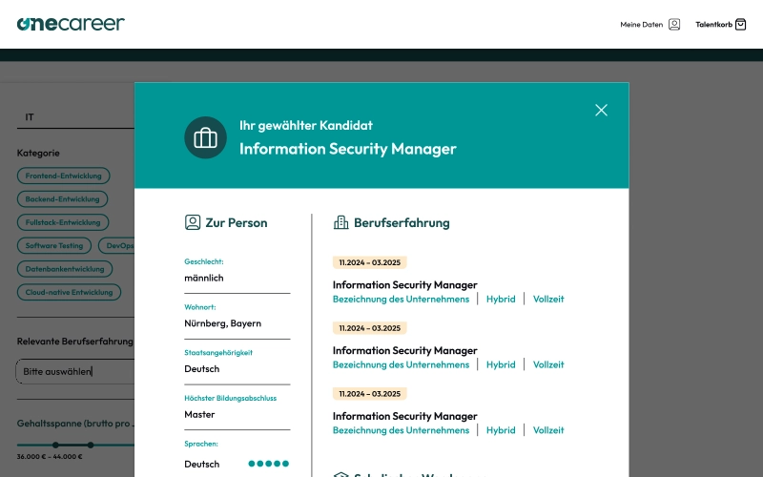Click the lower salary slider handle

point(55,445)
